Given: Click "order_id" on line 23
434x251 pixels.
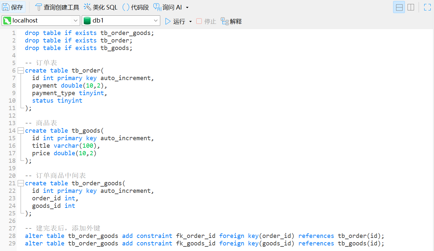Looking at the screenshot, I should click(x=46, y=198).
